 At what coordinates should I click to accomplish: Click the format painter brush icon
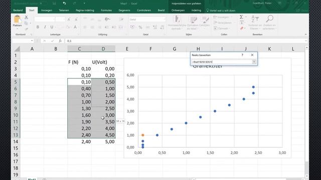(x=26, y=29)
